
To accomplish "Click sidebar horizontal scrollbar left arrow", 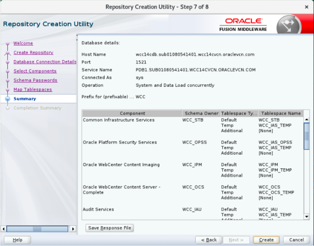I will (x=3, y=229).
